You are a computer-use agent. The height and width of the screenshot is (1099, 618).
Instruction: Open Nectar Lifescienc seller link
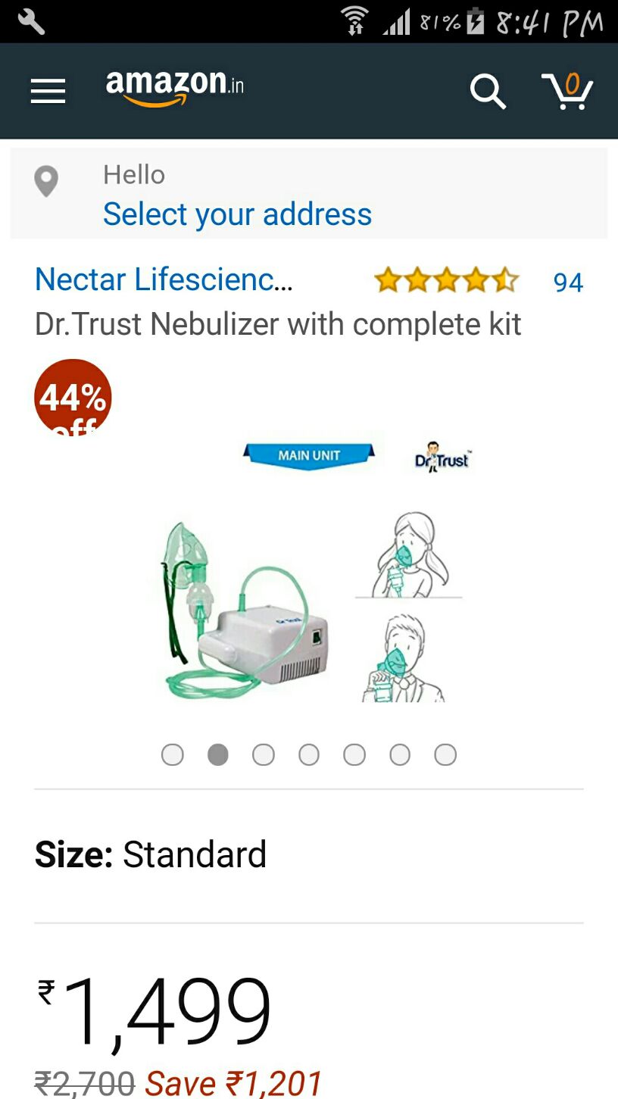pyautogui.click(x=164, y=279)
